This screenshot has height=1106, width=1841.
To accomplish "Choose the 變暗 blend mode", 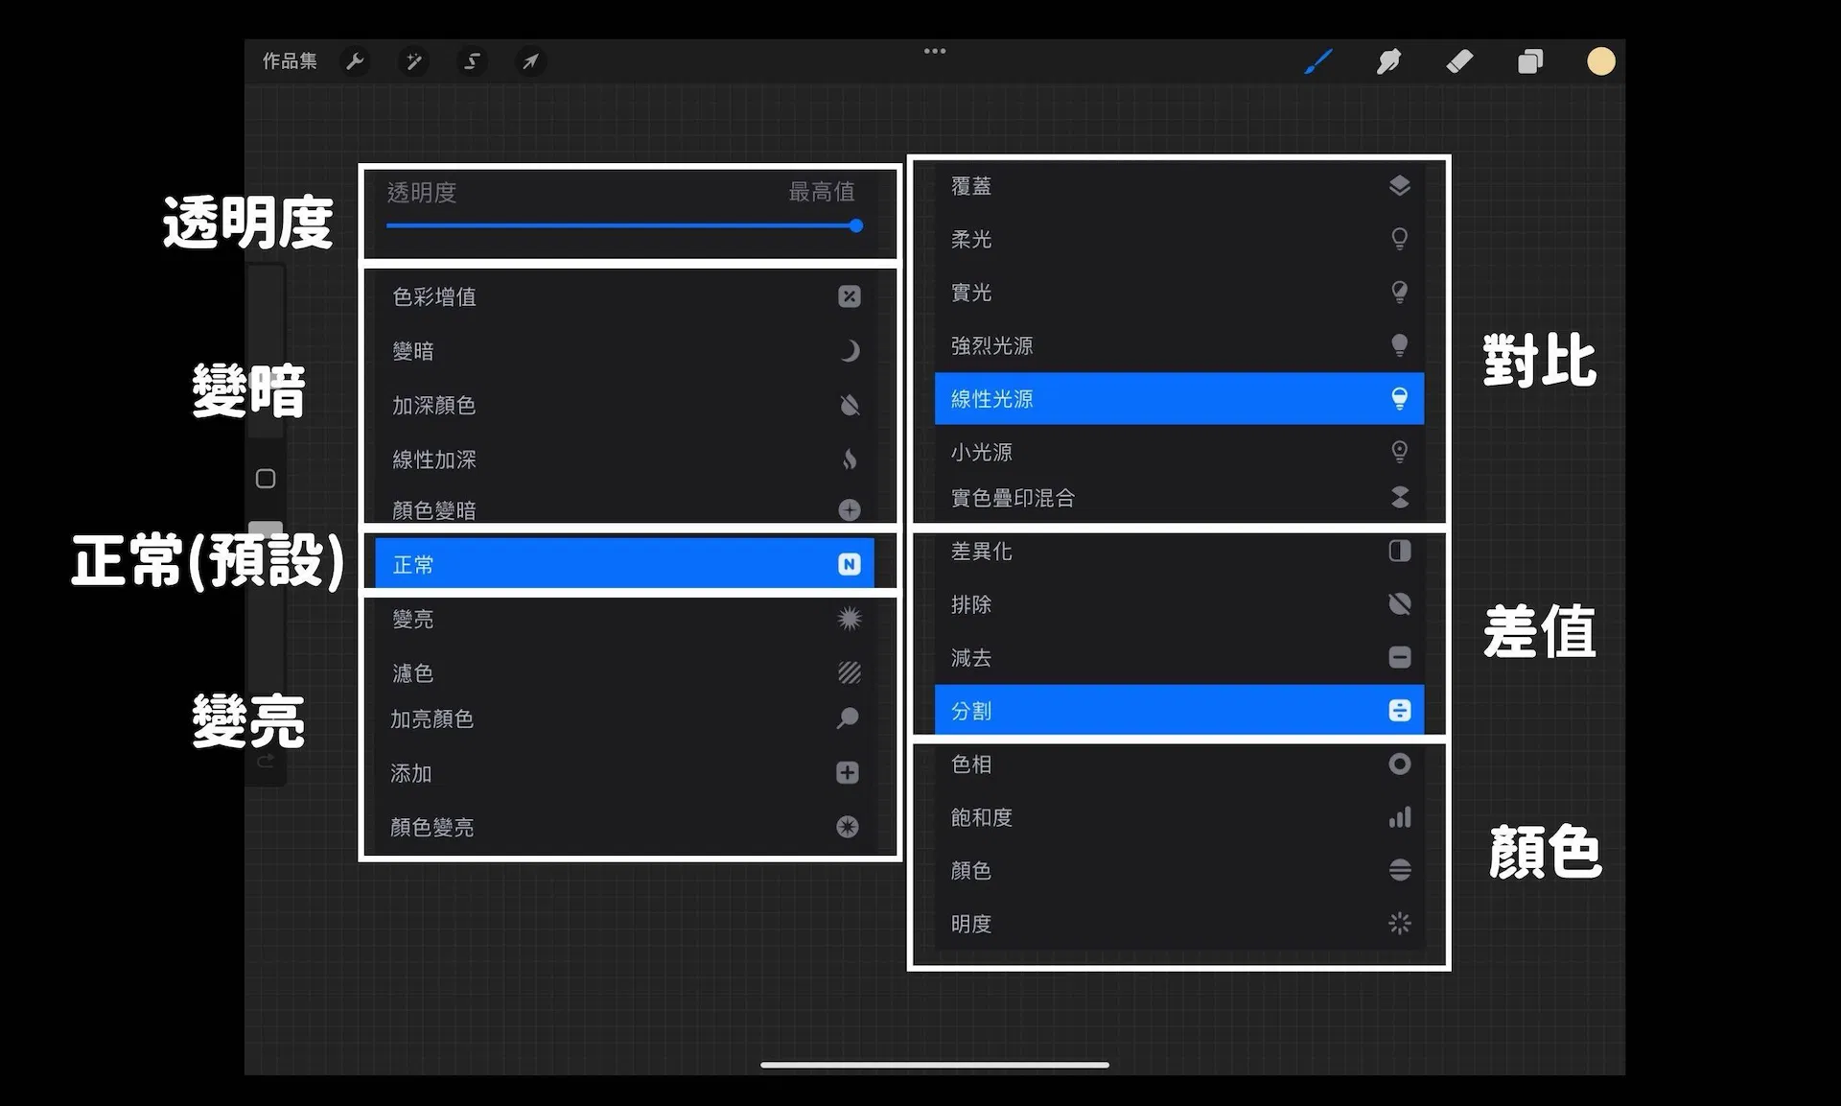I will 624,351.
